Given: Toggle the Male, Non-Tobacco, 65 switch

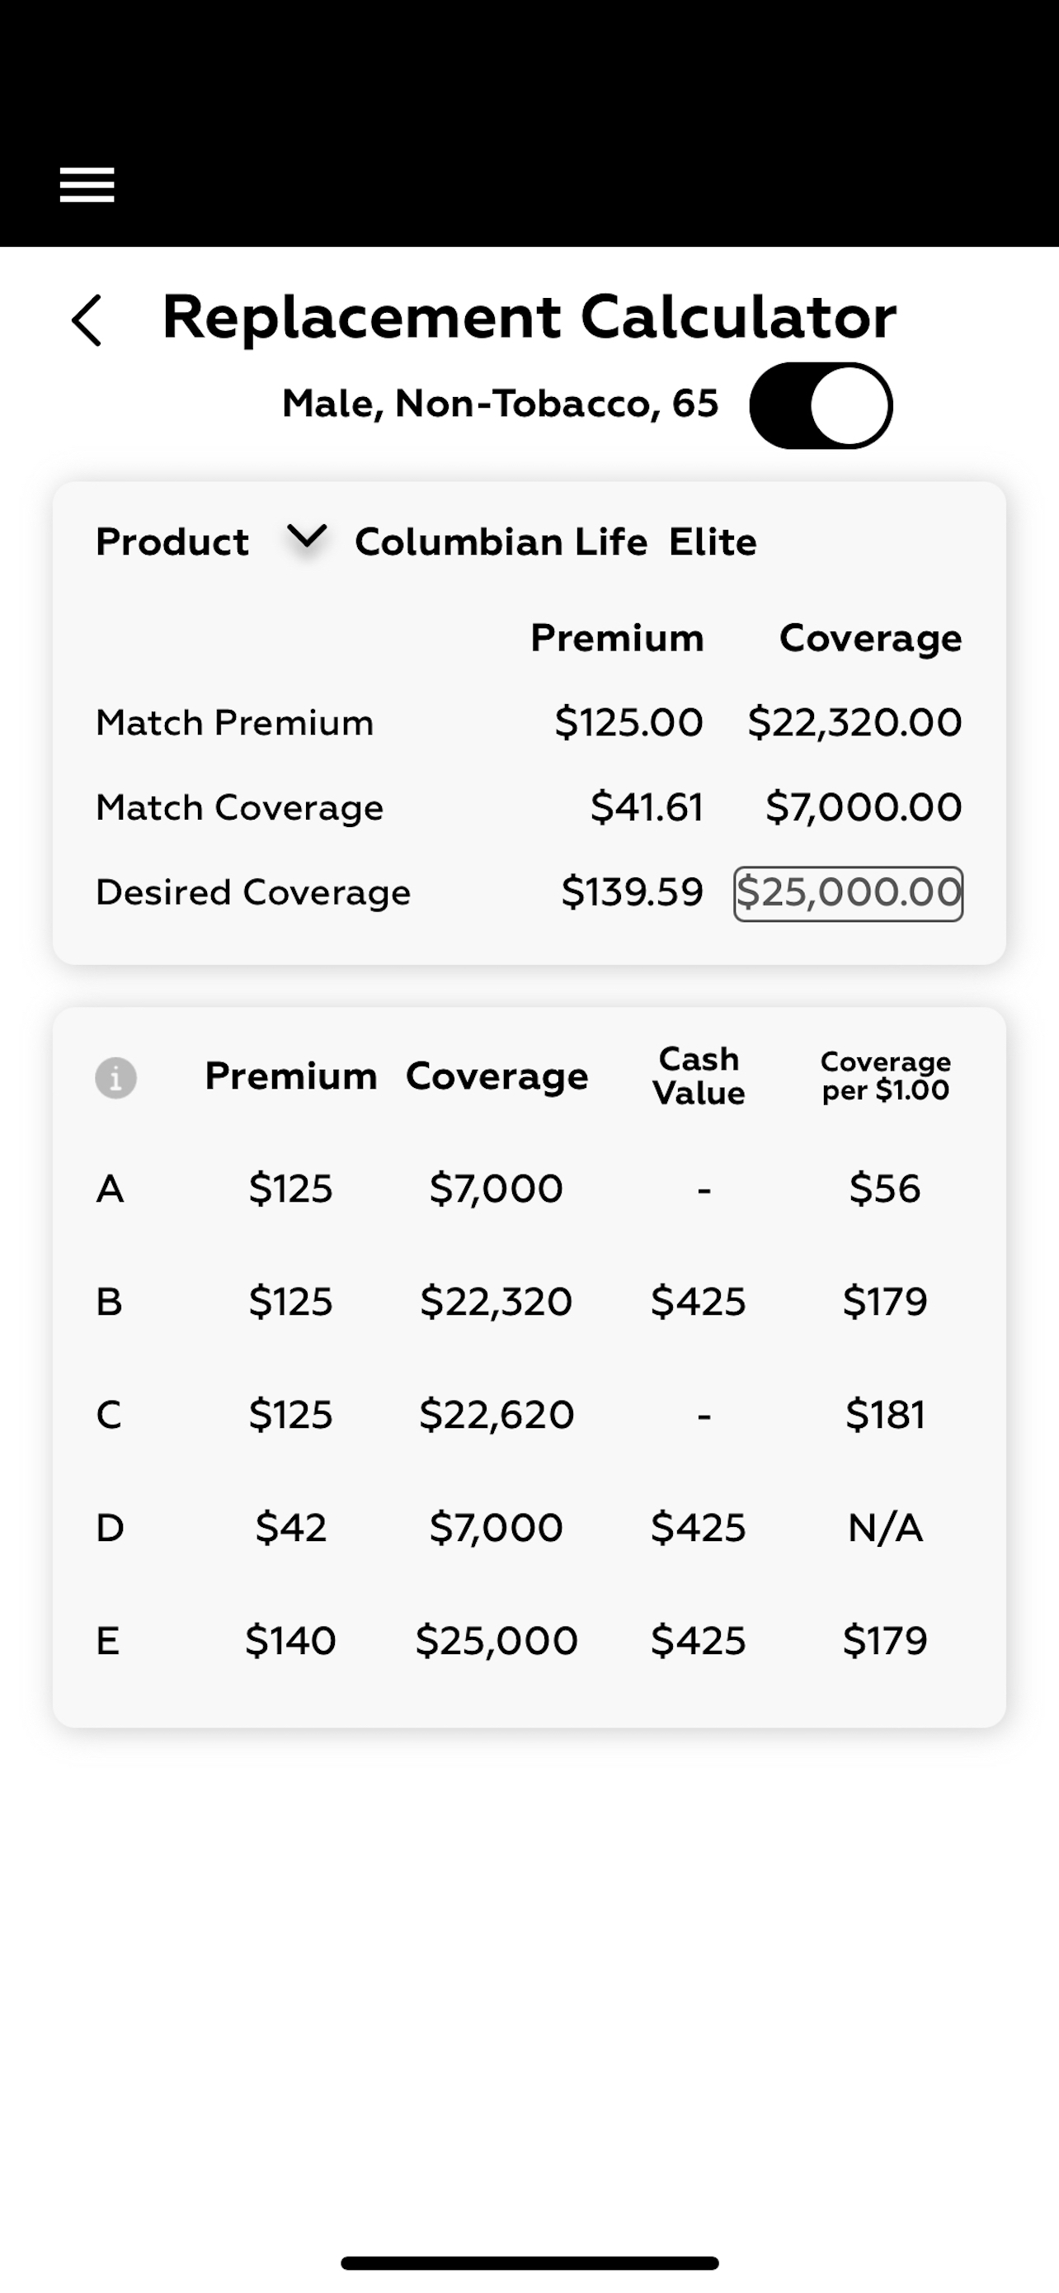Looking at the screenshot, I should pyautogui.click(x=821, y=406).
